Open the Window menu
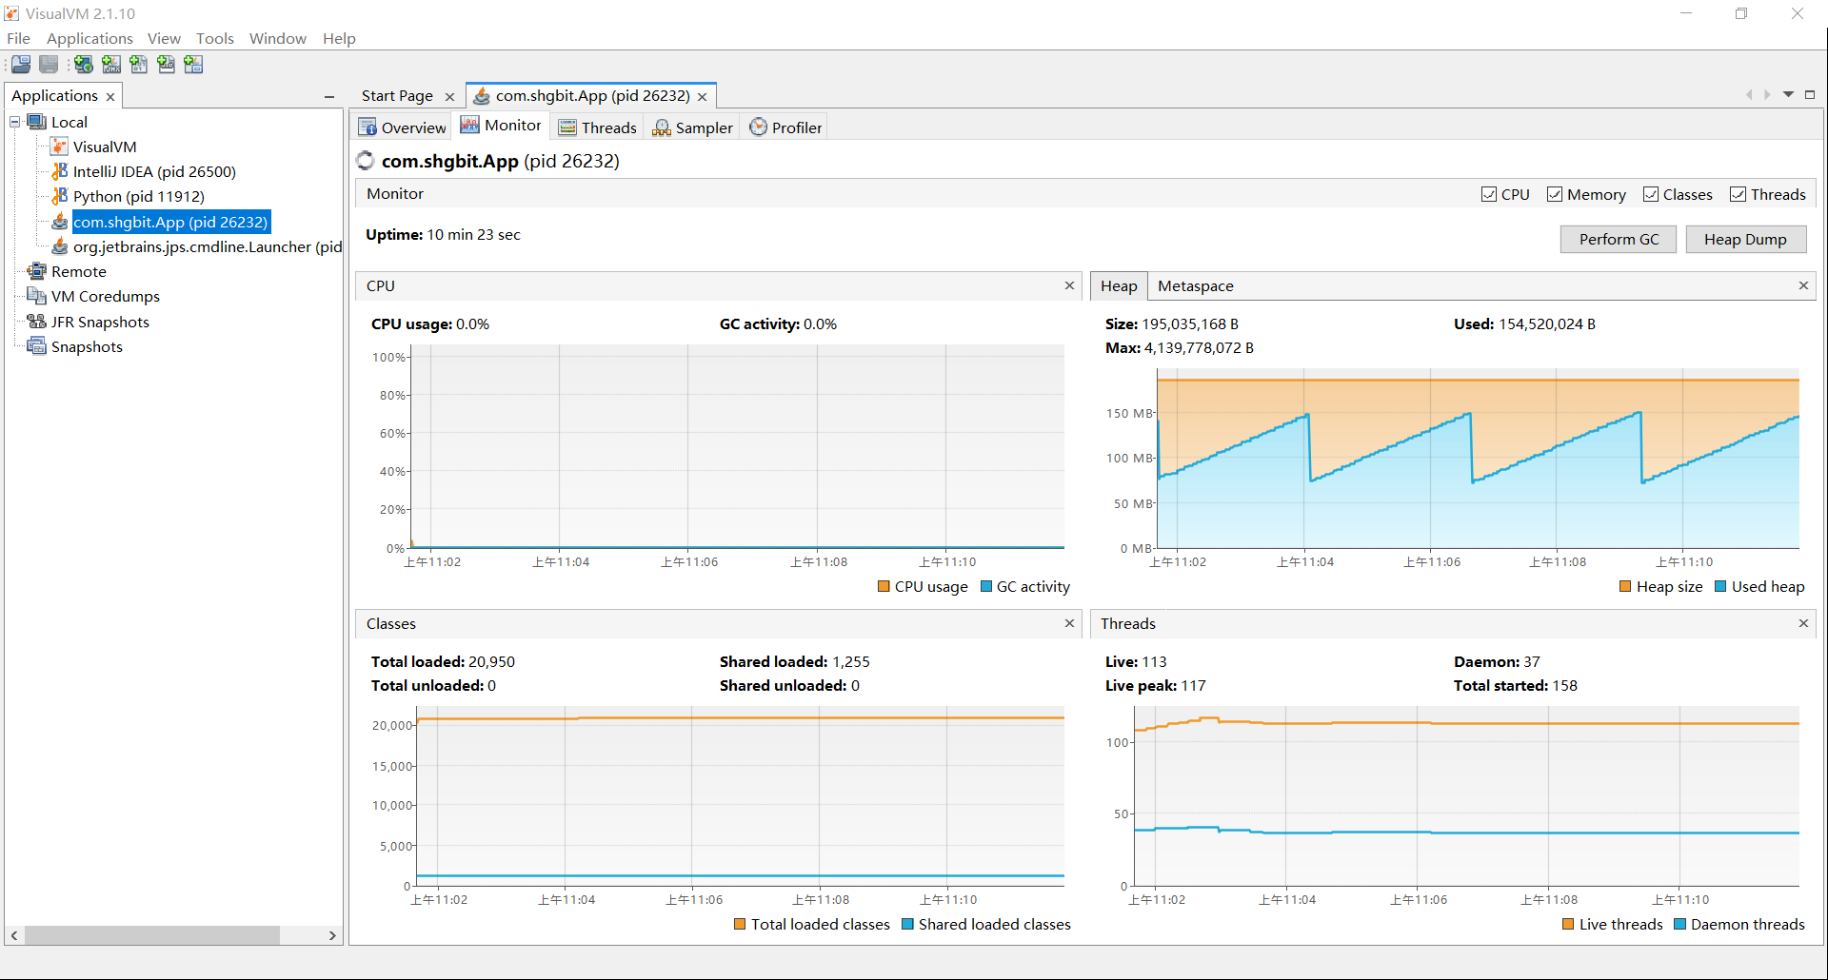The height and width of the screenshot is (980, 1828). point(278,38)
